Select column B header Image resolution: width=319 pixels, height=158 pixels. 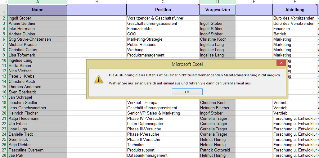click(x=97, y=2)
